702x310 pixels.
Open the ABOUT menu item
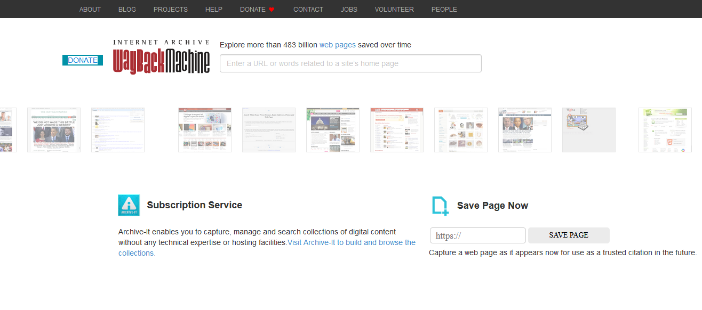90,9
